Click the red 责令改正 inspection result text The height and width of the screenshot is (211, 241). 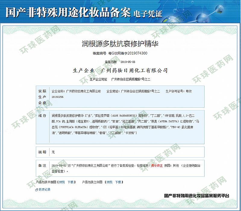157,166
